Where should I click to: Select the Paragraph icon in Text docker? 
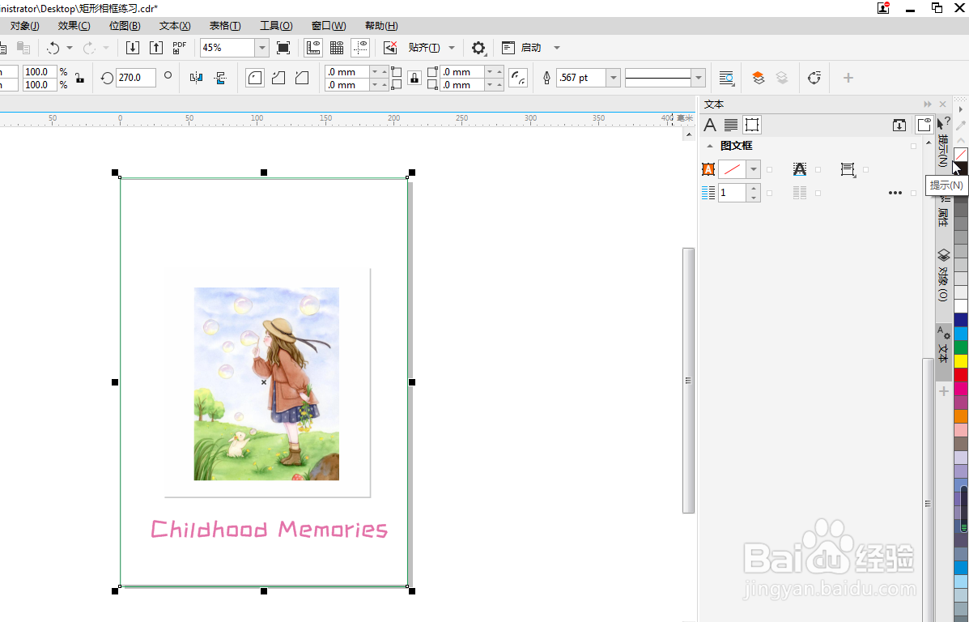[730, 125]
